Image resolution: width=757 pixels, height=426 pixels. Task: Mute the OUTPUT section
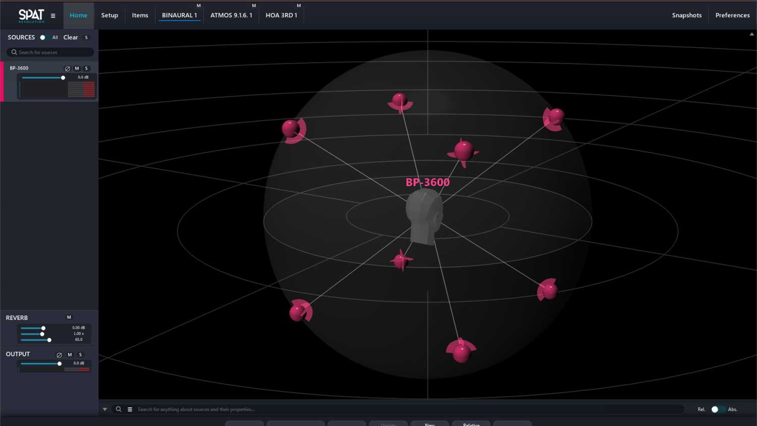70,354
